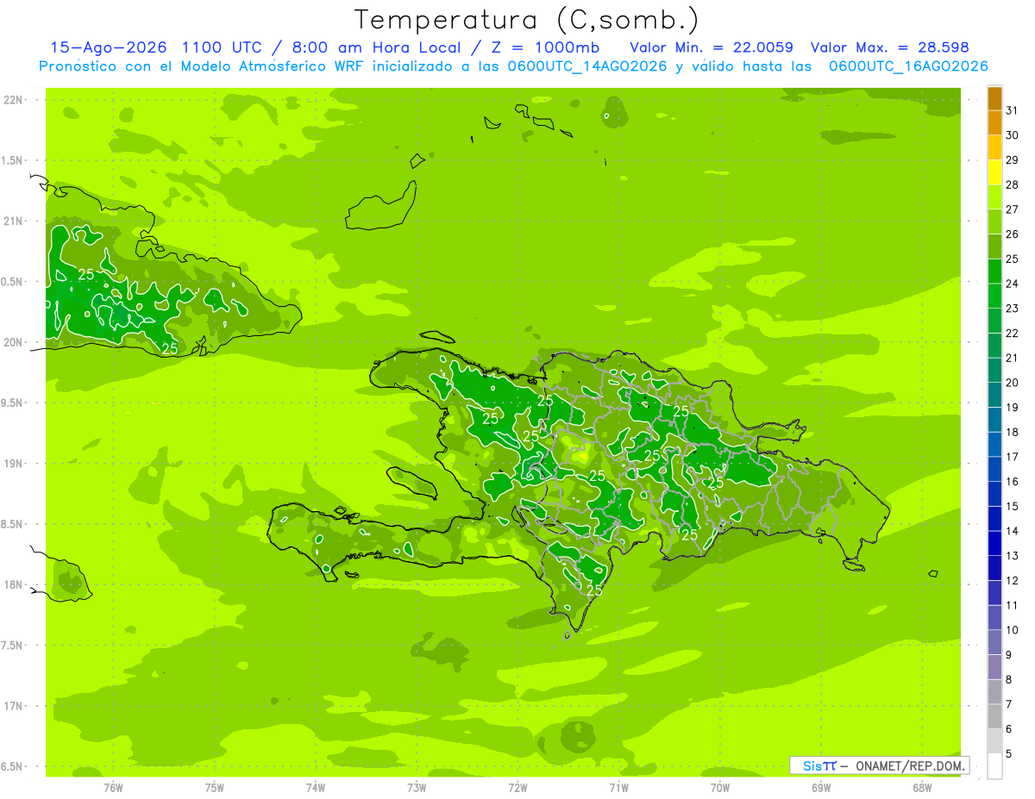Image resolution: width=1035 pixels, height=799 pixels.
Task: Click the '17N' latitude axis label
Action: (x=15, y=706)
